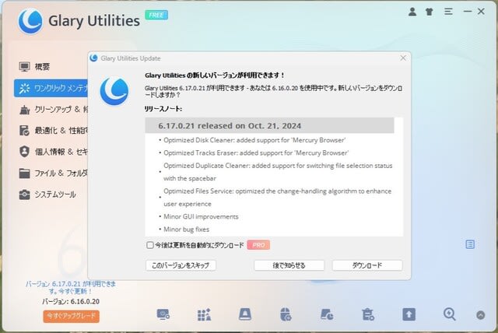Open the 個人情報 & セキュリティ category
This screenshot has height=333, width=498.
click(x=54, y=152)
